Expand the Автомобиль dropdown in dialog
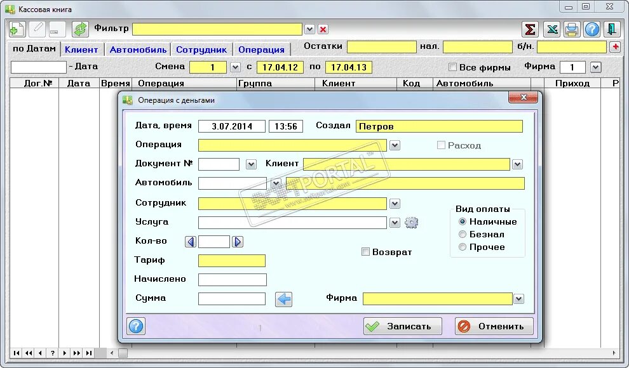Screen dimensions: 629x368 coord(276,183)
